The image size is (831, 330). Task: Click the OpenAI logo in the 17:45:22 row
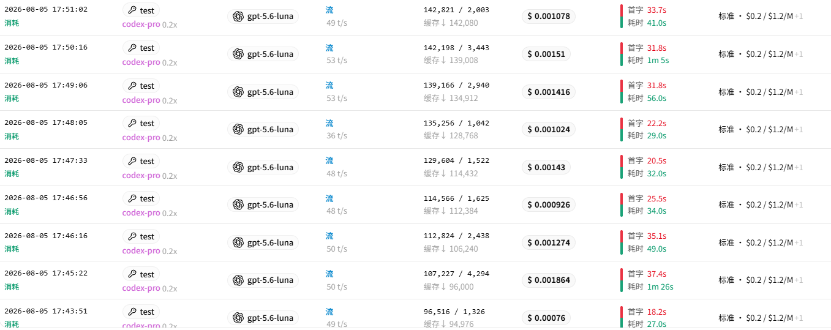point(238,280)
